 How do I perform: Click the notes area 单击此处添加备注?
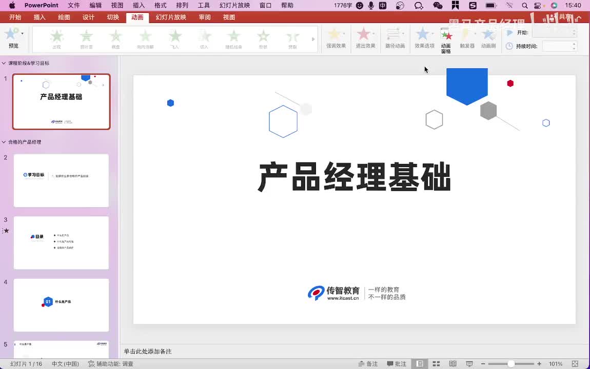[x=148, y=352]
